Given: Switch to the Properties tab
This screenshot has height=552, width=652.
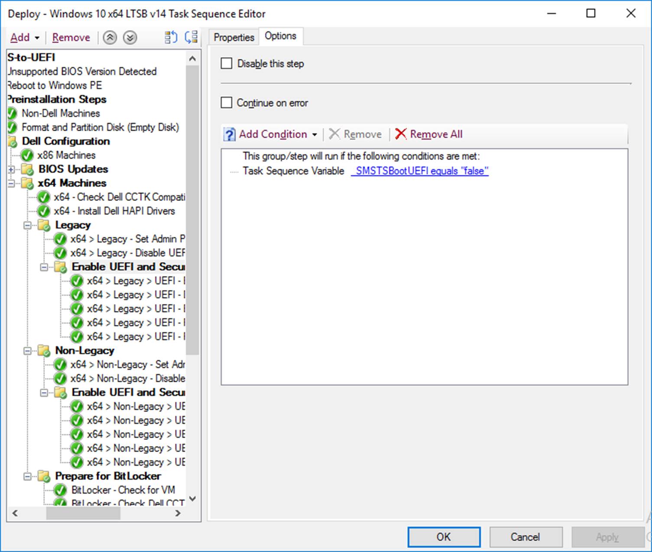Looking at the screenshot, I should tap(234, 37).
